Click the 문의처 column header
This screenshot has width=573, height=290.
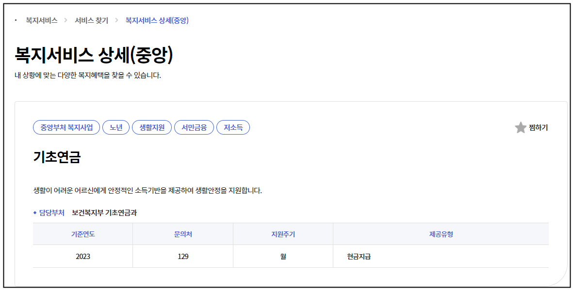tap(183, 234)
